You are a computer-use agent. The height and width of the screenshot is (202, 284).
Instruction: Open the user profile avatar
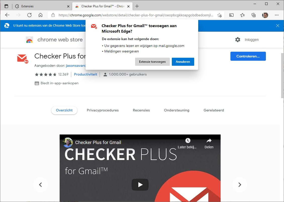[x=265, y=15]
